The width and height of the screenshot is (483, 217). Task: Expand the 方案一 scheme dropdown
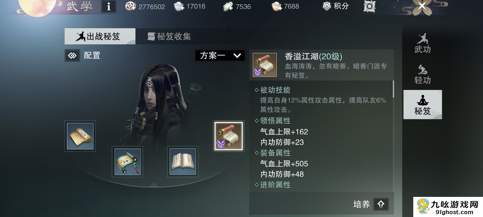point(220,56)
